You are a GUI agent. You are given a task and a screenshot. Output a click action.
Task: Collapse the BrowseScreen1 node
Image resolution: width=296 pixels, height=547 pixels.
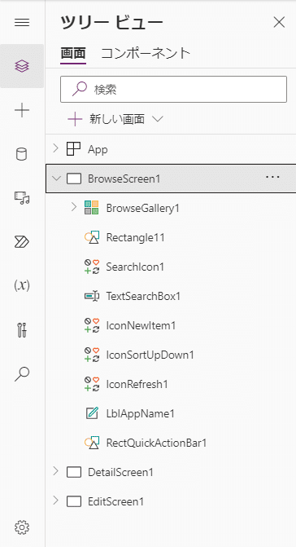55,179
